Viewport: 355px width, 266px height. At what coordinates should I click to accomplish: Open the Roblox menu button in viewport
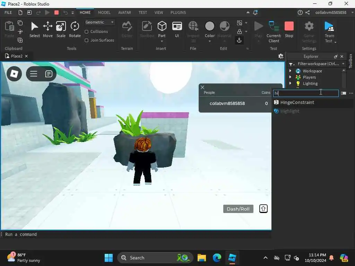coord(14,74)
